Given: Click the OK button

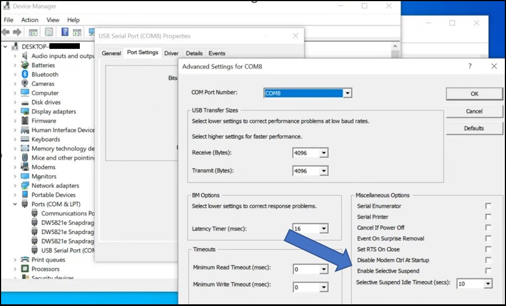Looking at the screenshot, I should (474, 94).
